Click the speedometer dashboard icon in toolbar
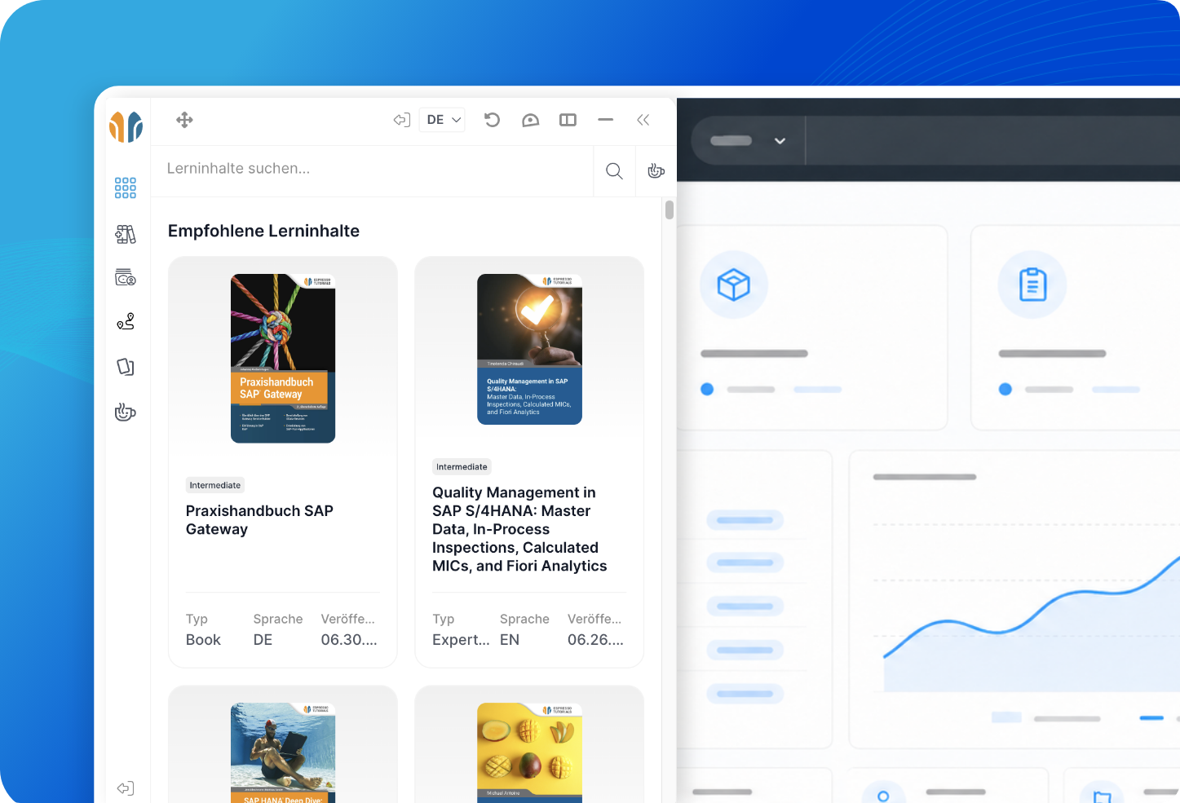 [530, 120]
